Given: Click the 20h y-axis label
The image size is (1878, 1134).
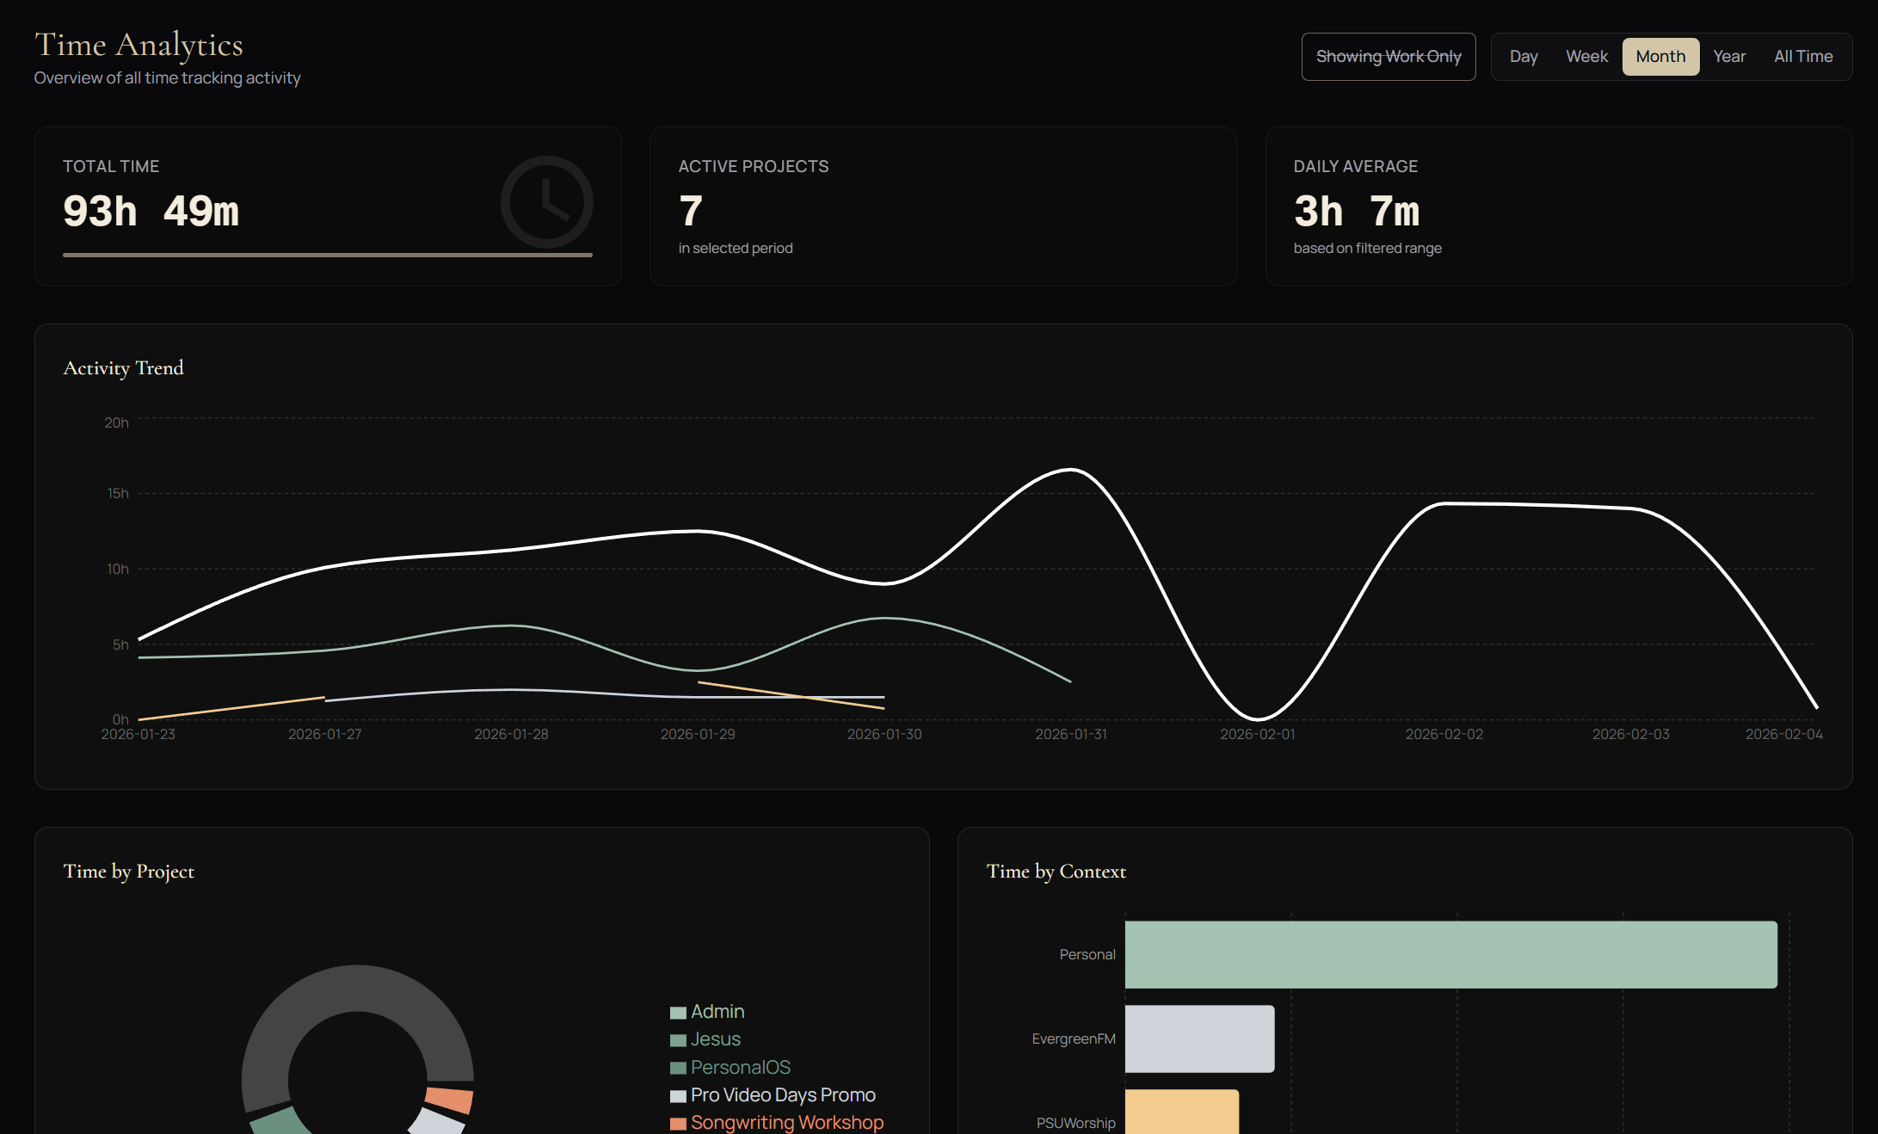Looking at the screenshot, I should (x=116, y=423).
